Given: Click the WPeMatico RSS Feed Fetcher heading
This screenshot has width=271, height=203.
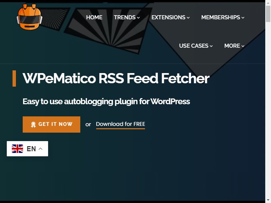Looking at the screenshot, I should coord(116,78).
